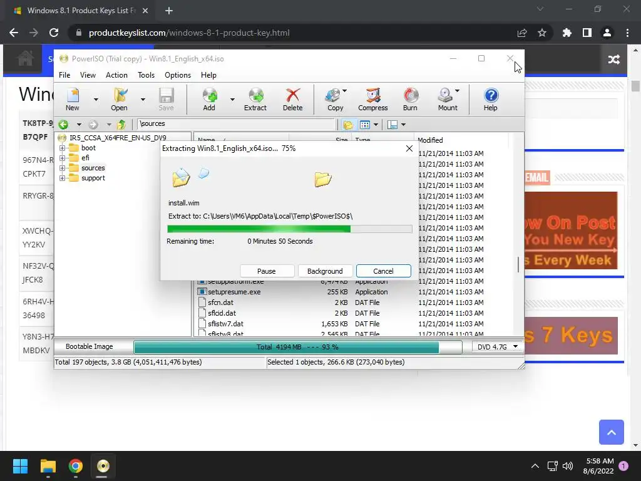Click the Extract toolbar icon

click(255, 99)
